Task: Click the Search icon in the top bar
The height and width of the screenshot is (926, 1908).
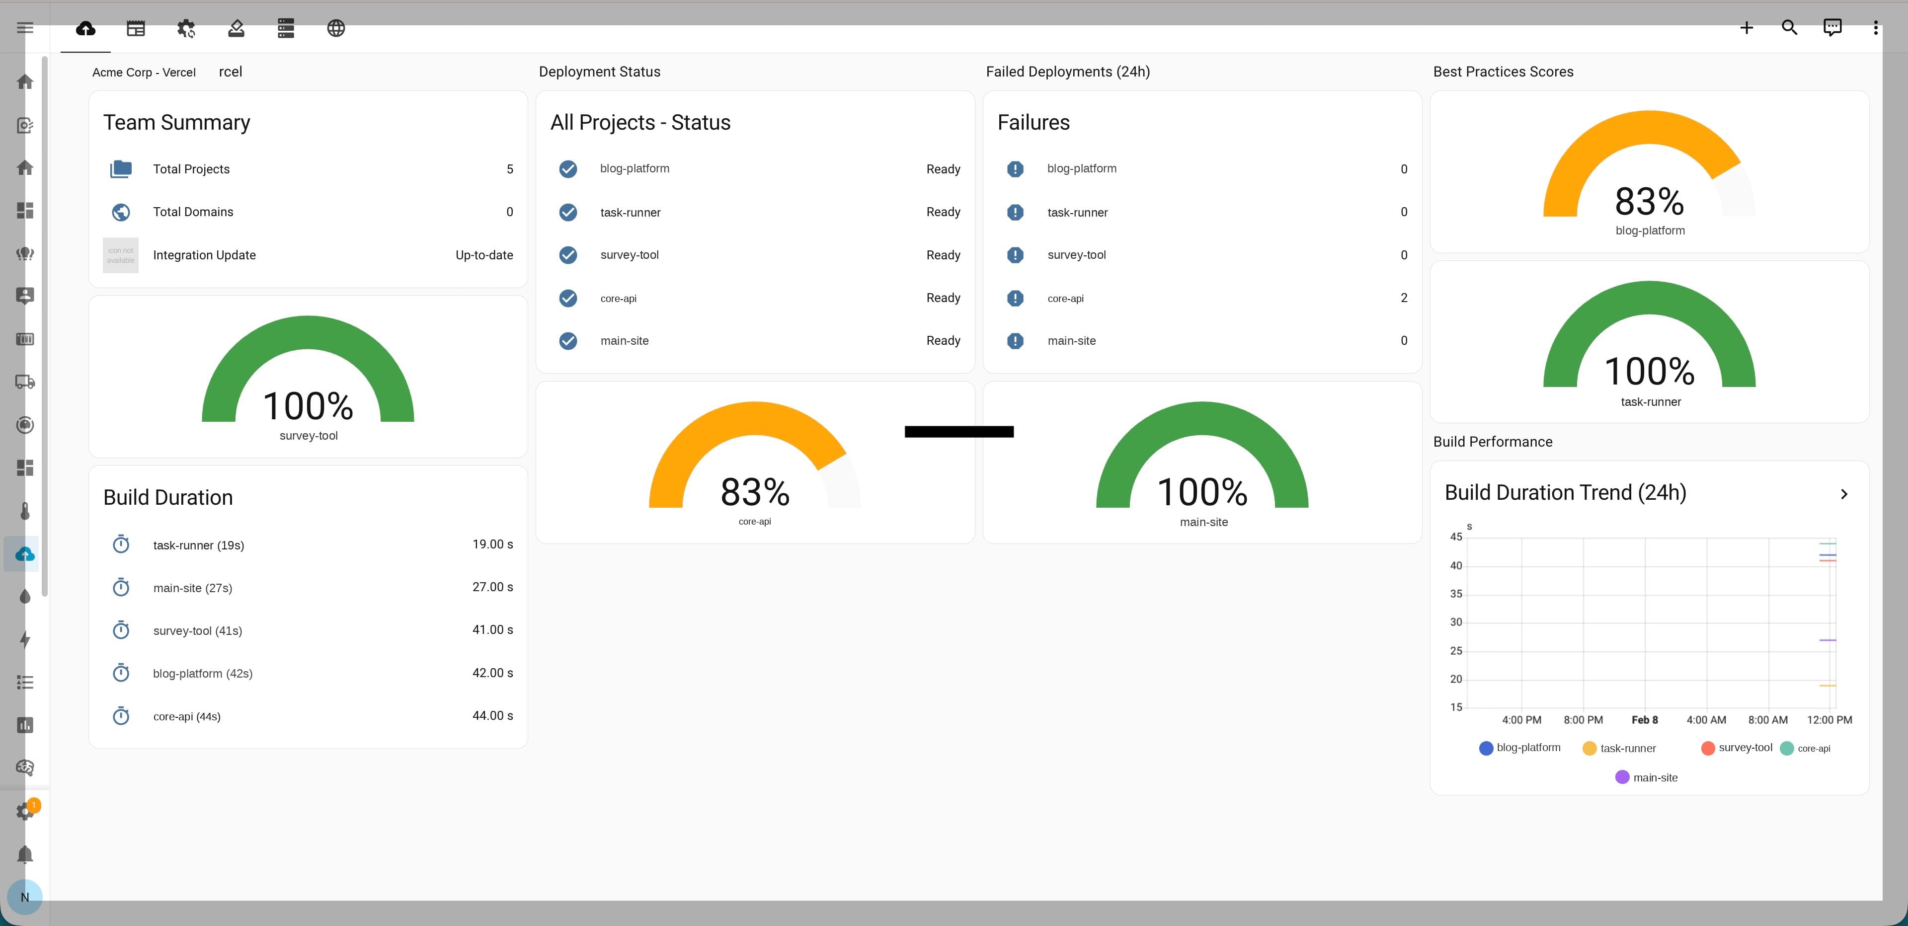Action: point(1789,27)
